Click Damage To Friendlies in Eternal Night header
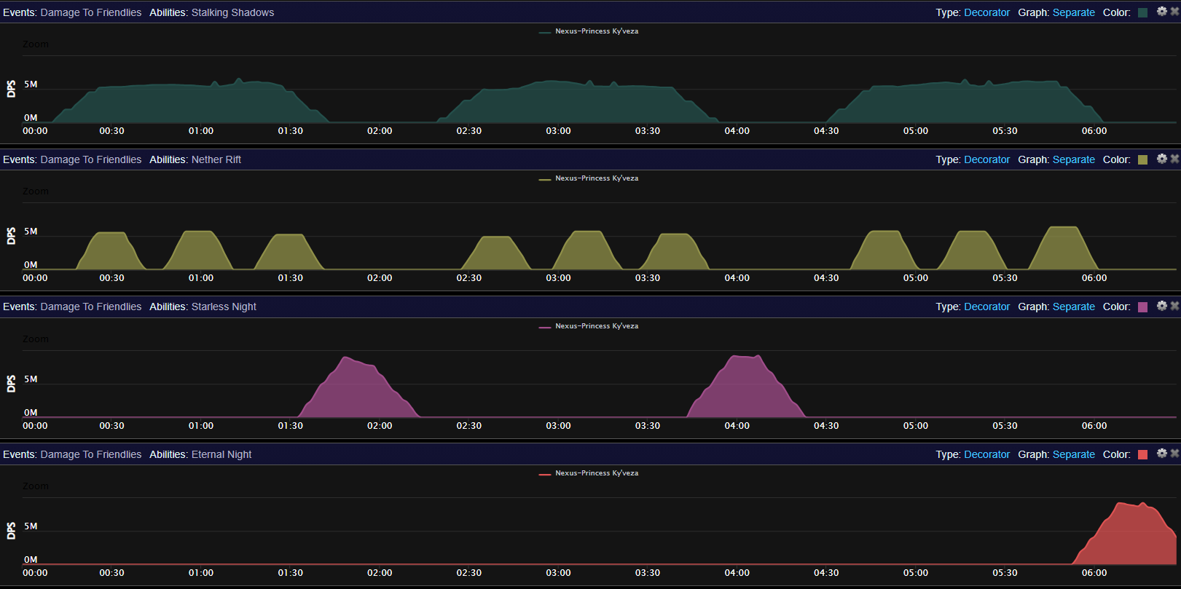This screenshot has width=1181, height=589. click(x=91, y=454)
